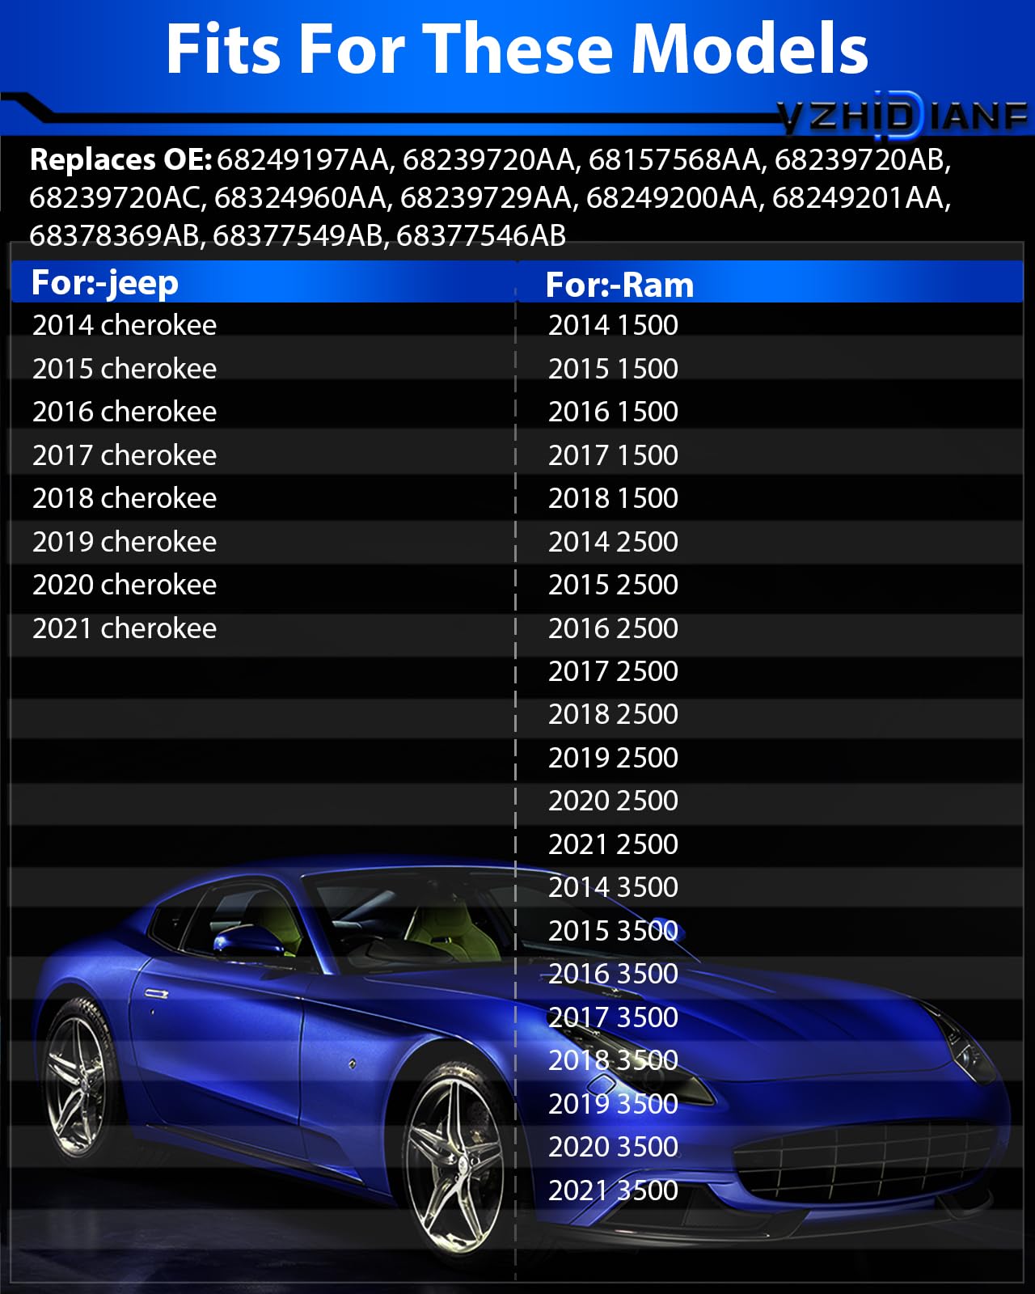Viewport: 1035px width, 1294px height.
Task: Click OE number 68378369AB
Action: 116,235
